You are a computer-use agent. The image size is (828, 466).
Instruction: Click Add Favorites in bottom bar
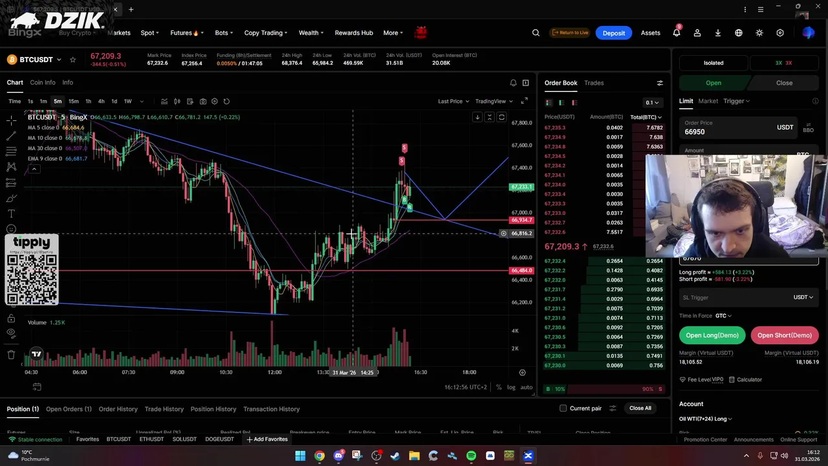(x=267, y=439)
